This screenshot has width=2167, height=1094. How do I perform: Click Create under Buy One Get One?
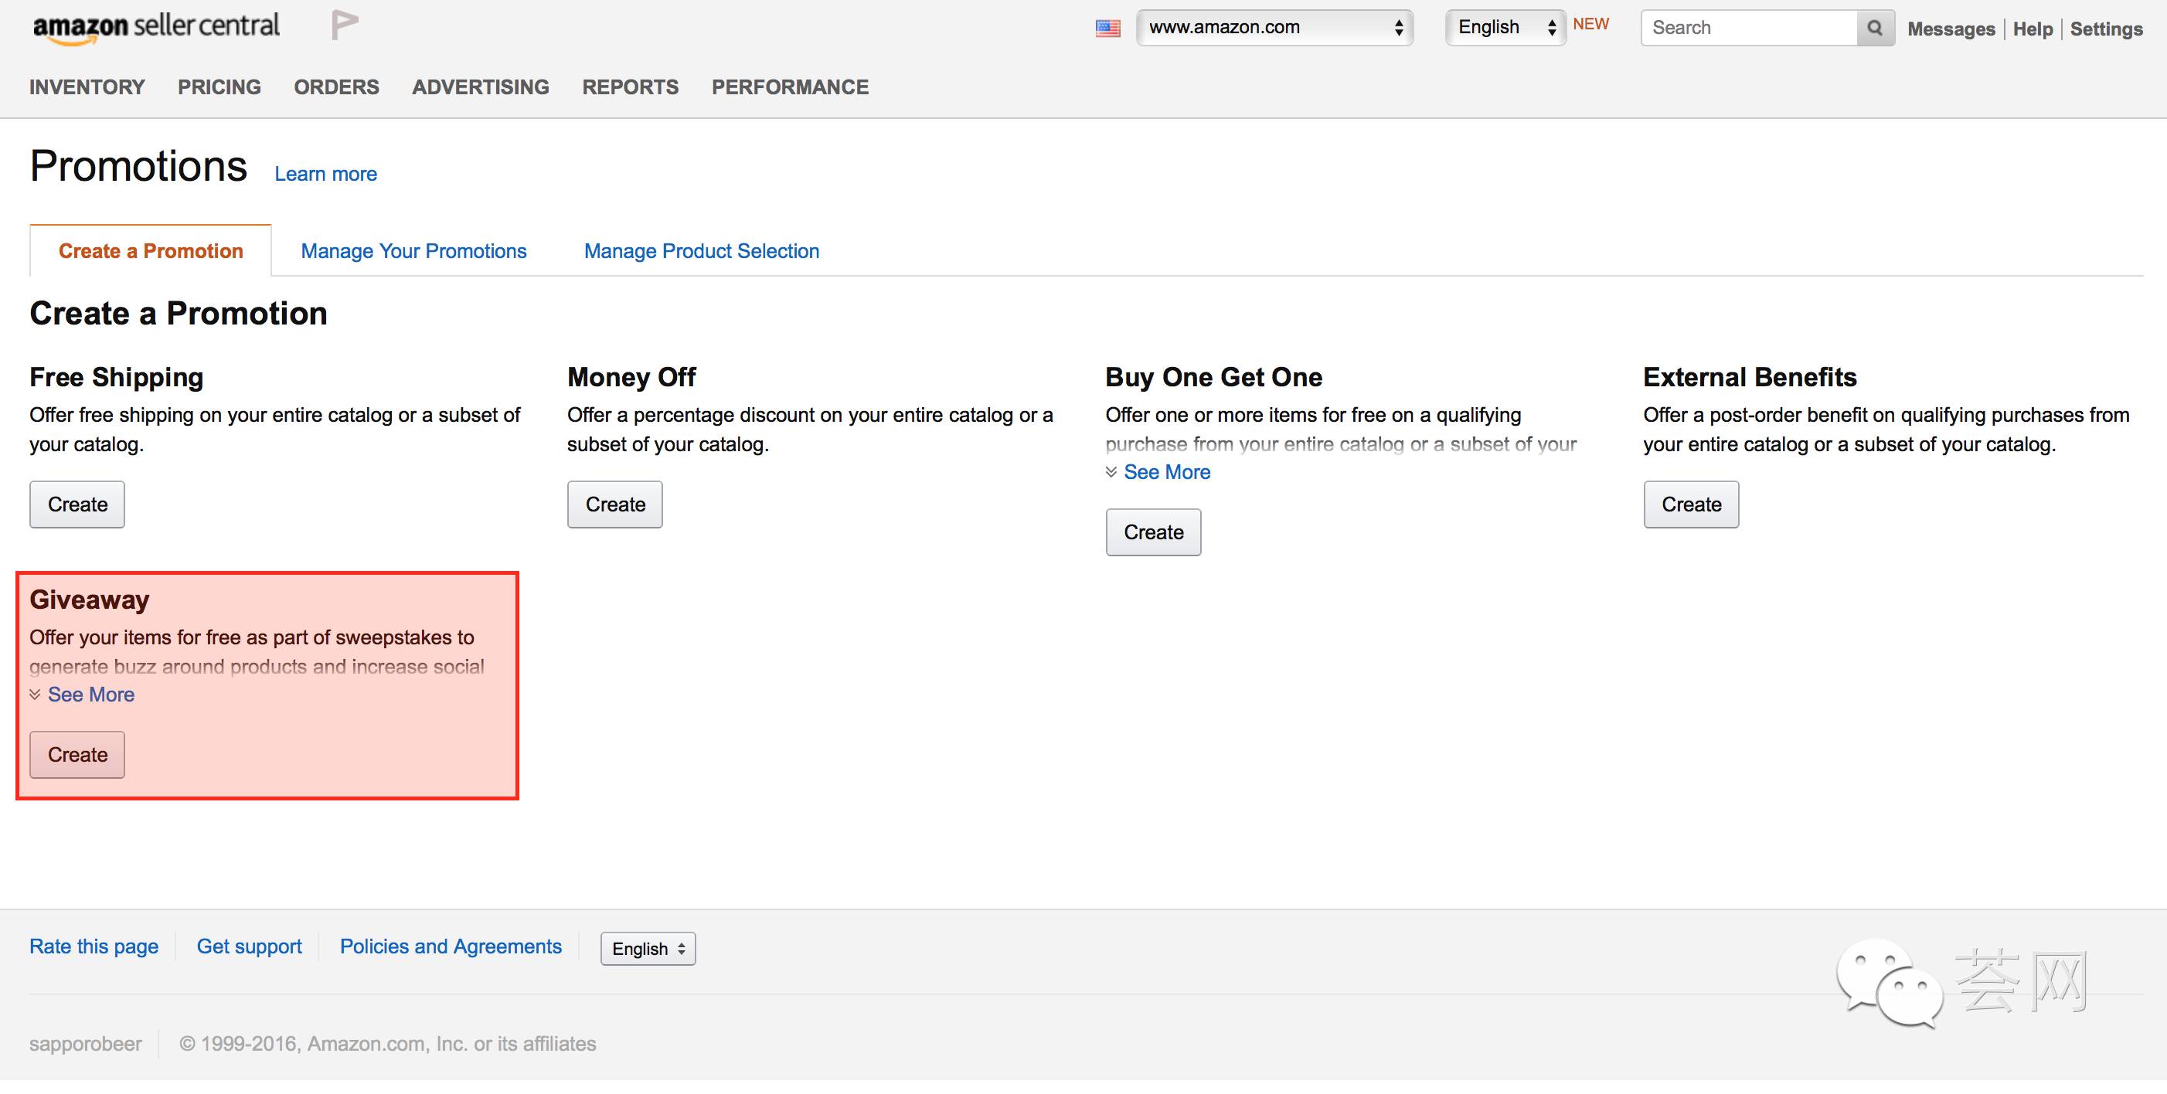[1153, 532]
